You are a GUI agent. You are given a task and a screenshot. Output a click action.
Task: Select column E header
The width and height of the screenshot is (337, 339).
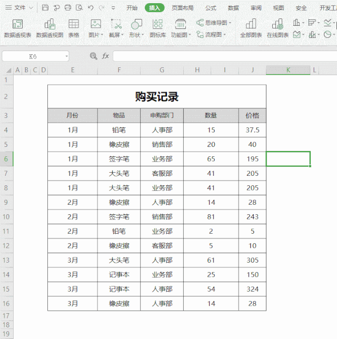(x=73, y=70)
